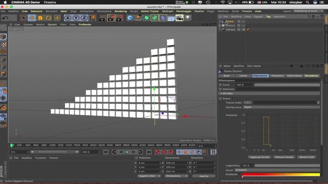
Task: Switch to the Parametro tab
Action: (277, 76)
